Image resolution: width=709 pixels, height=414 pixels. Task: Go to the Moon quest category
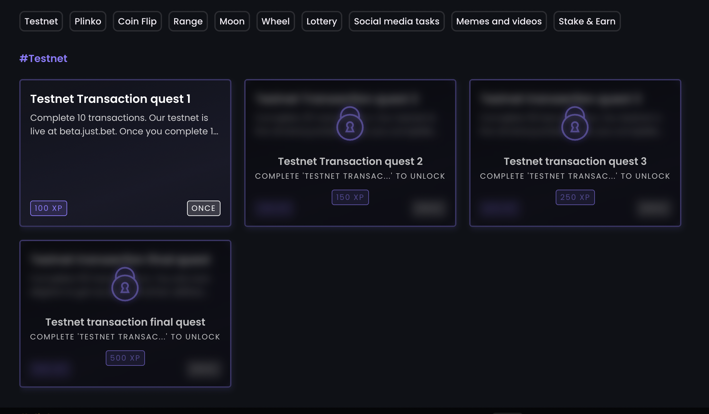[232, 21]
